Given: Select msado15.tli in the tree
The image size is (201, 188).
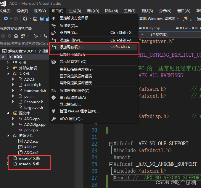Looking at the screenshot, I should click(x=29, y=164).
